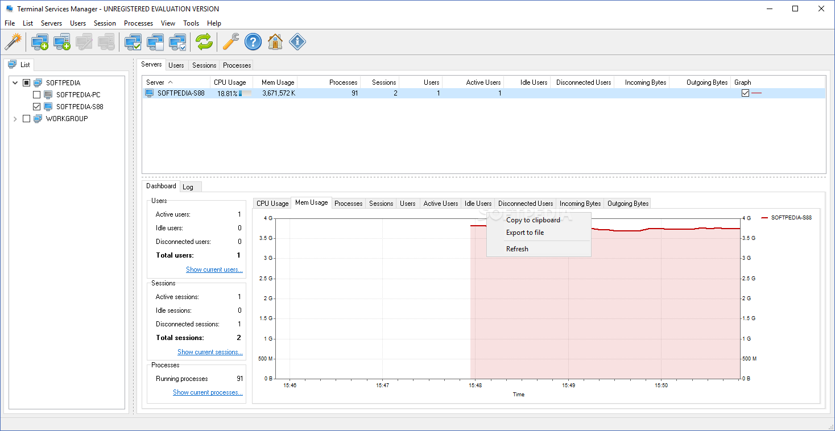The height and width of the screenshot is (431, 835).
Task: Collapse the SOFTPEDIA tree node
Action: (15, 83)
